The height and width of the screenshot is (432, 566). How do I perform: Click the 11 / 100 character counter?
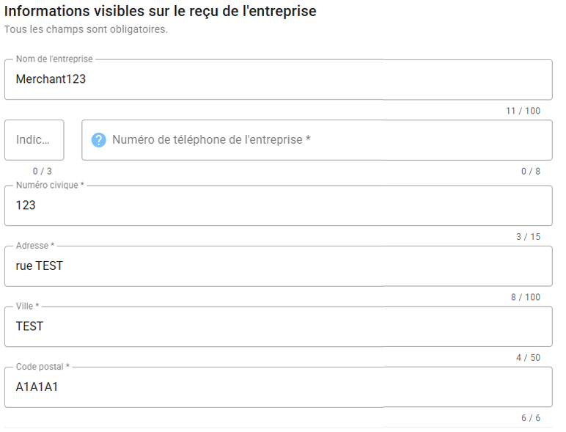pyautogui.click(x=523, y=111)
